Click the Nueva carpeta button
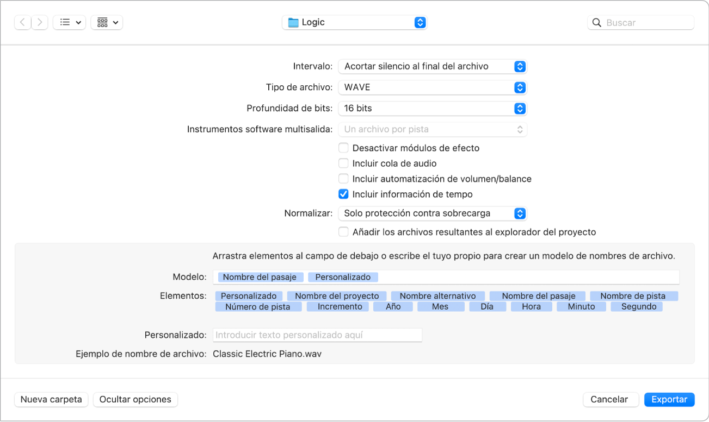 [x=51, y=399]
